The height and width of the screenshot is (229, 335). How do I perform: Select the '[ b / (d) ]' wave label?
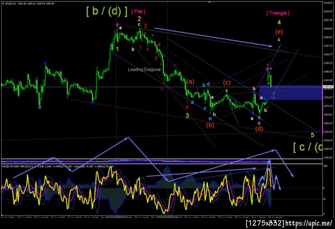tap(107, 11)
